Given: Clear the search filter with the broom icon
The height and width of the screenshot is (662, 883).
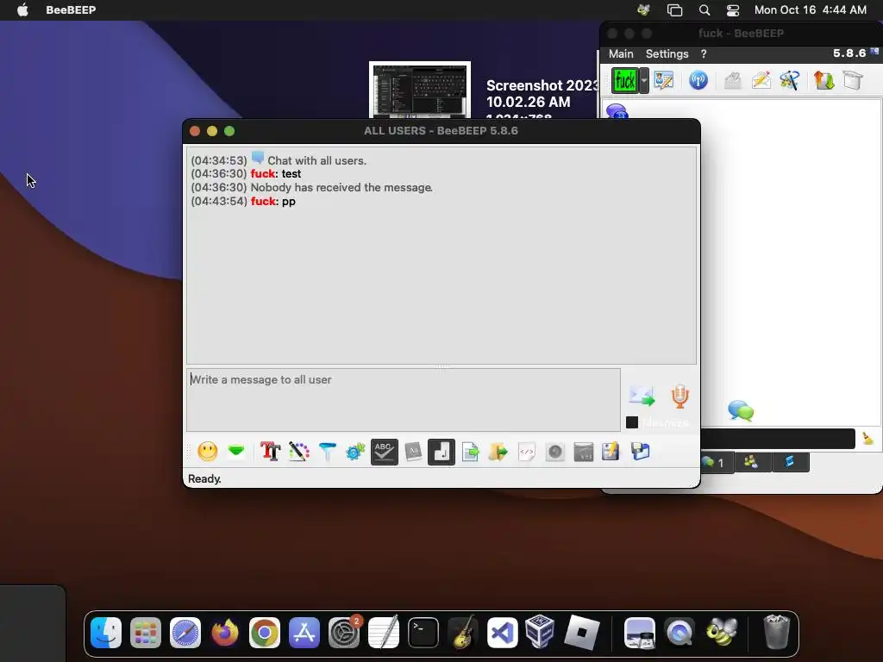Looking at the screenshot, I should [x=867, y=439].
